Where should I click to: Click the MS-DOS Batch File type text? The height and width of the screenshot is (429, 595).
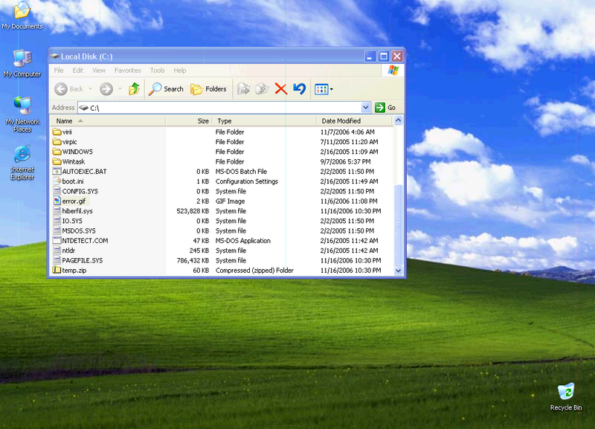[241, 172]
